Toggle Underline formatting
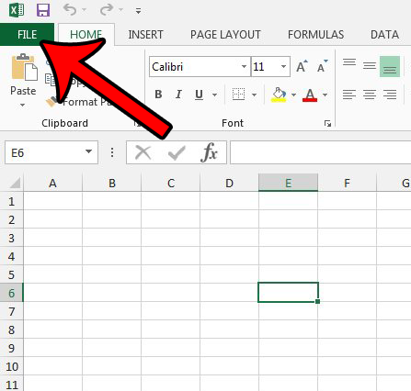The width and height of the screenshot is (411, 391). 199,95
